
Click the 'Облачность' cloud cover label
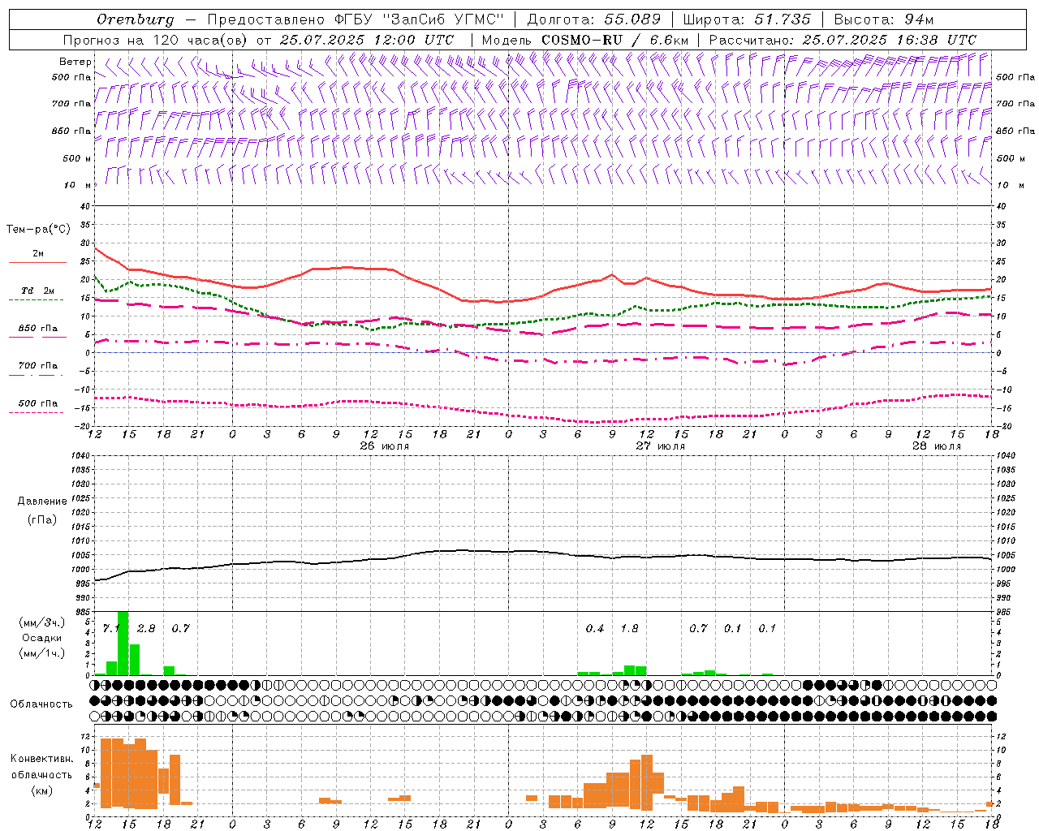tap(41, 704)
